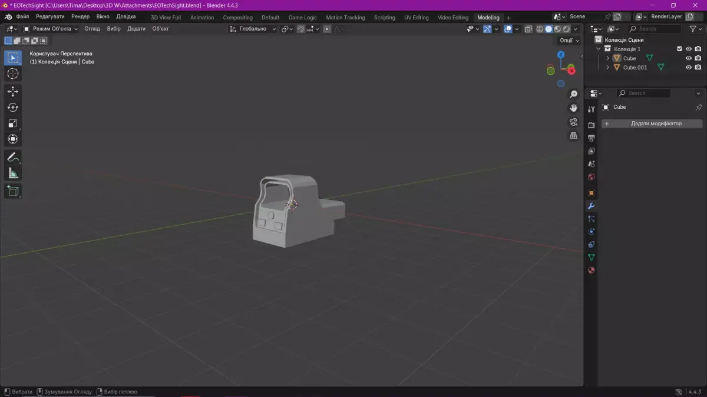Click the viewport zoom magnifier icon

573,95
